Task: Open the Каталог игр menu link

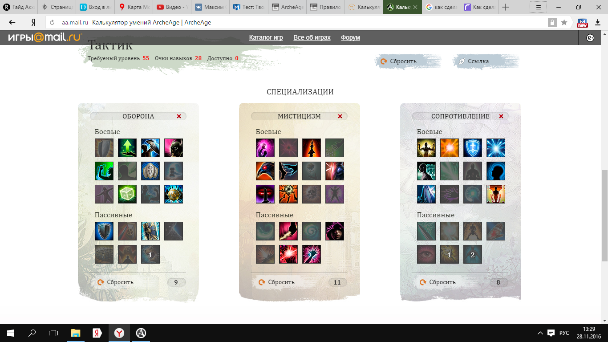Action: [x=266, y=37]
